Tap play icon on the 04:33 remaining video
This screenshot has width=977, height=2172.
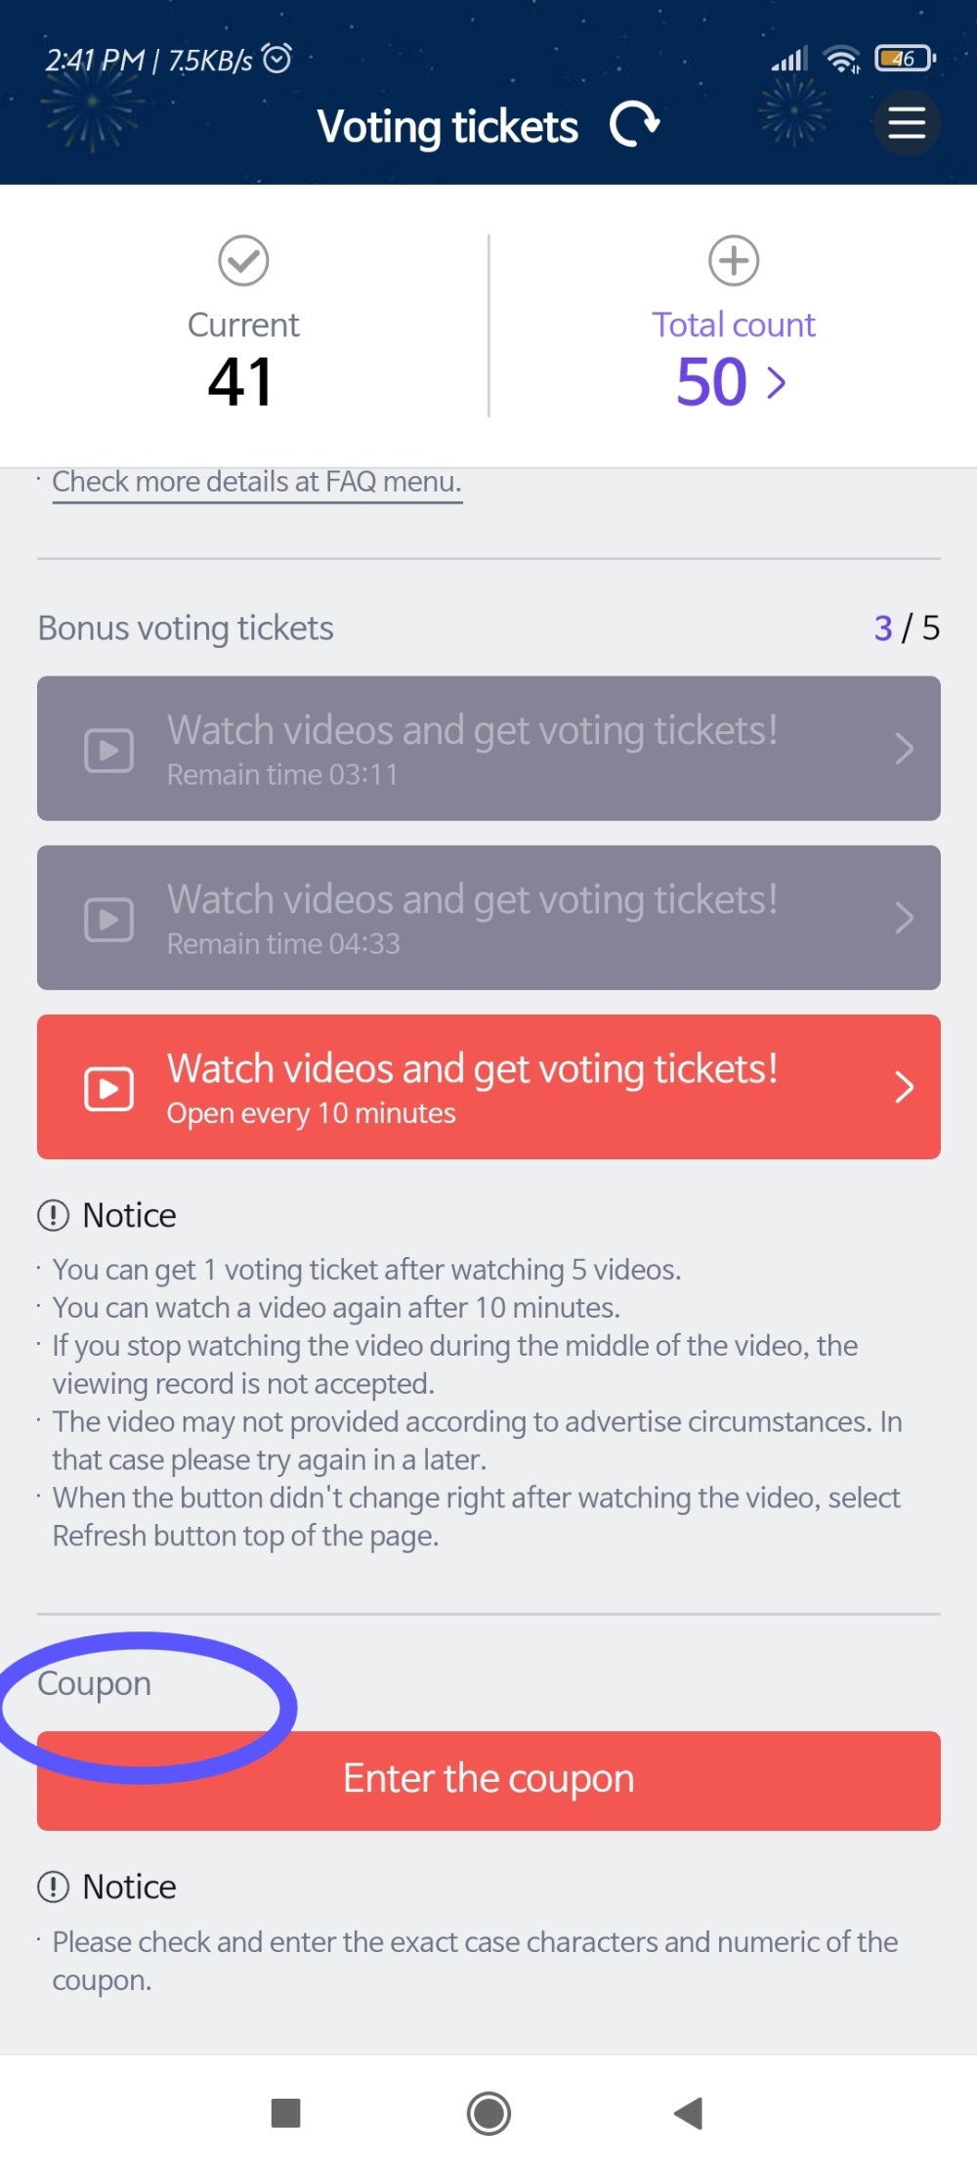(109, 919)
